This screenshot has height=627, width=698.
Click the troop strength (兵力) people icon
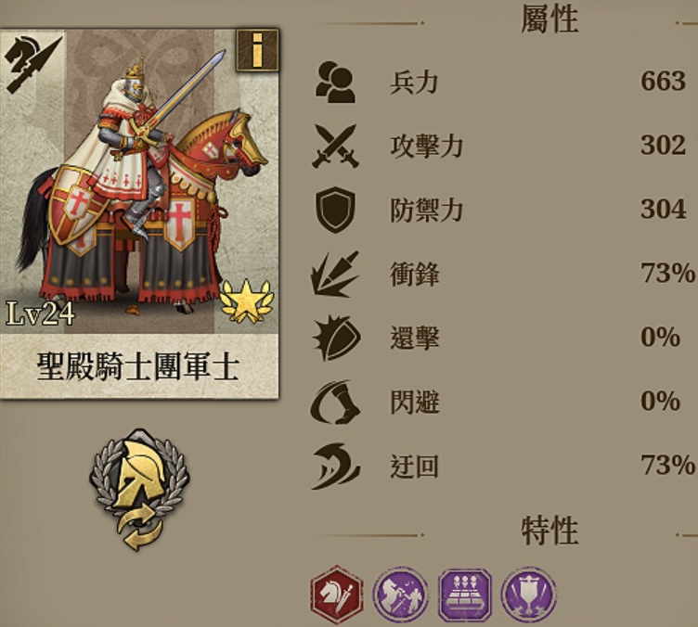(x=336, y=83)
